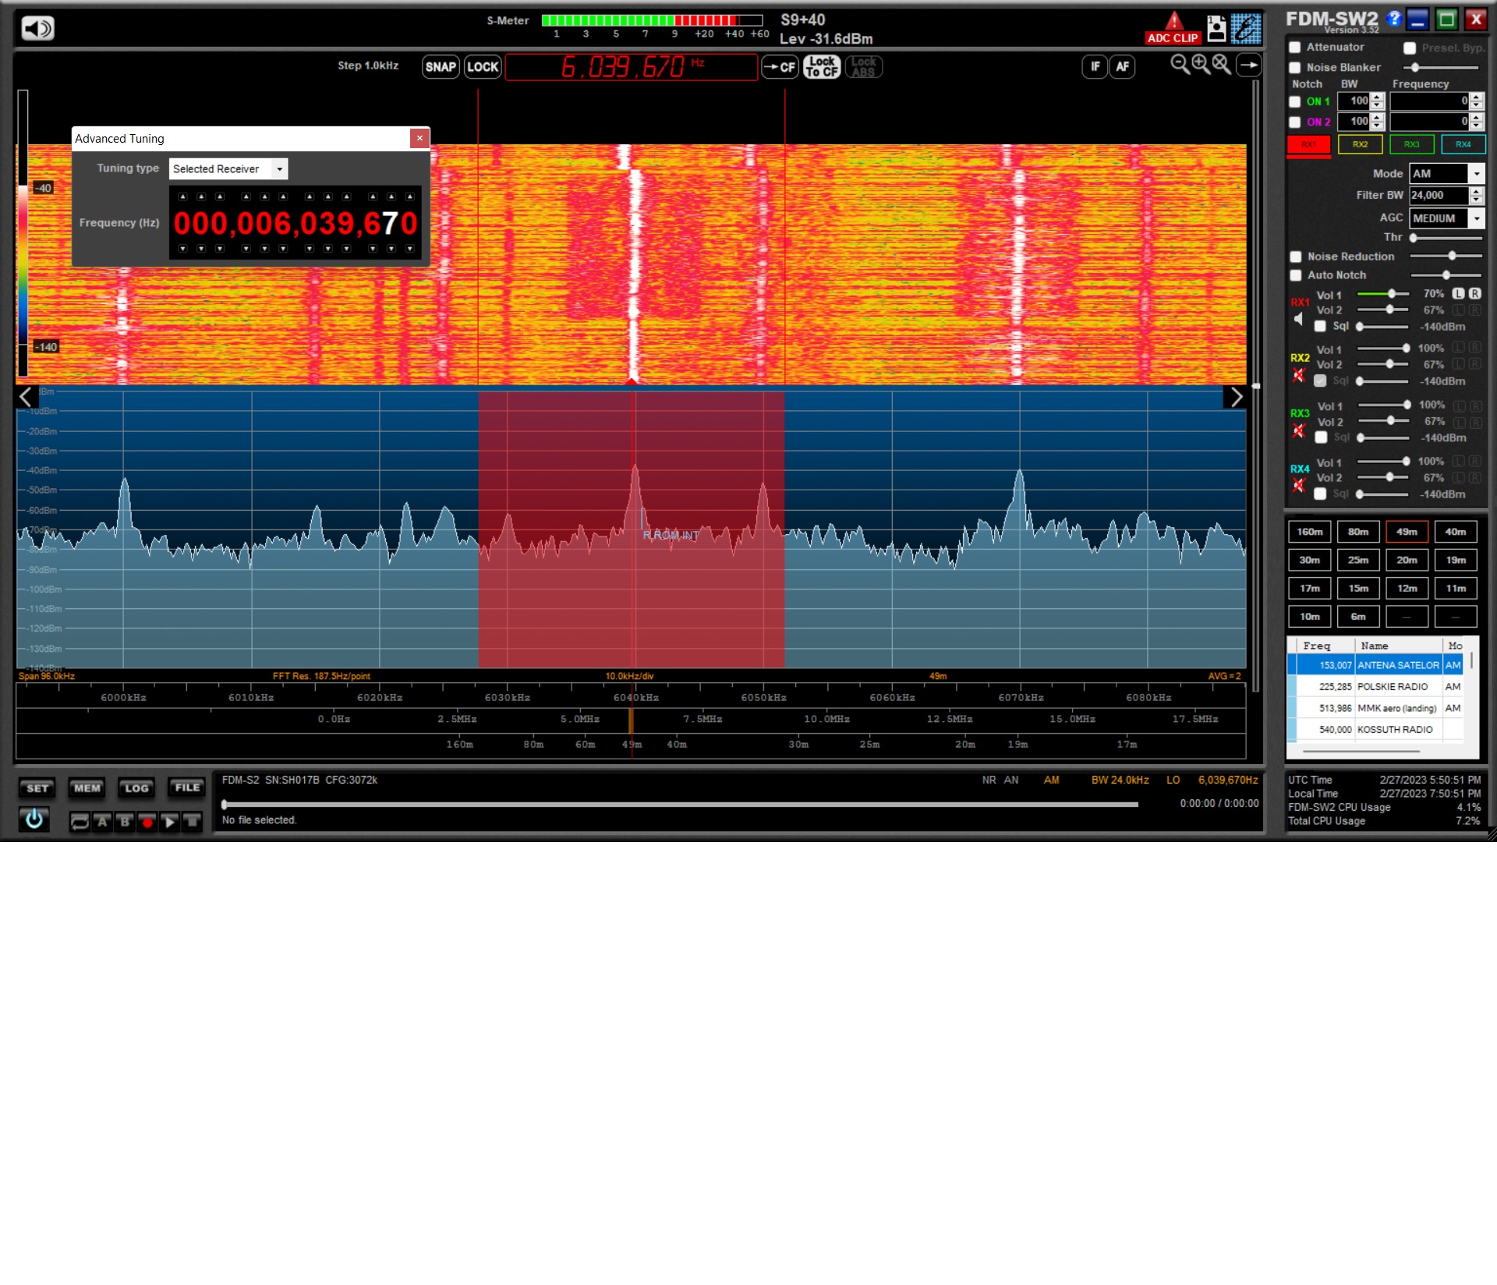Select the 40m band button
This screenshot has width=1497, height=1285.
[x=1455, y=532]
